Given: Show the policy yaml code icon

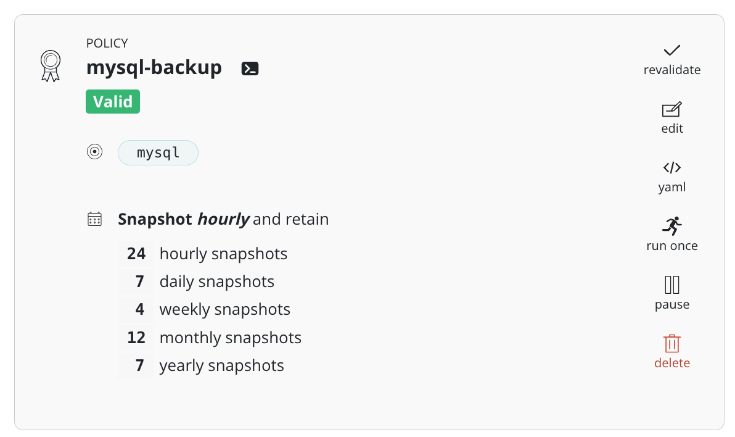Looking at the screenshot, I should pyautogui.click(x=671, y=168).
